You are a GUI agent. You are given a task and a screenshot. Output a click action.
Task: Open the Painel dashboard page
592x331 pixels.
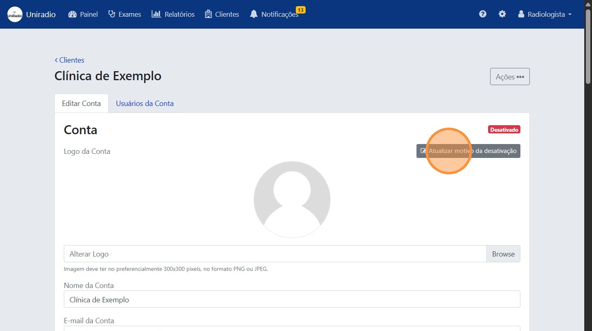[x=83, y=14]
